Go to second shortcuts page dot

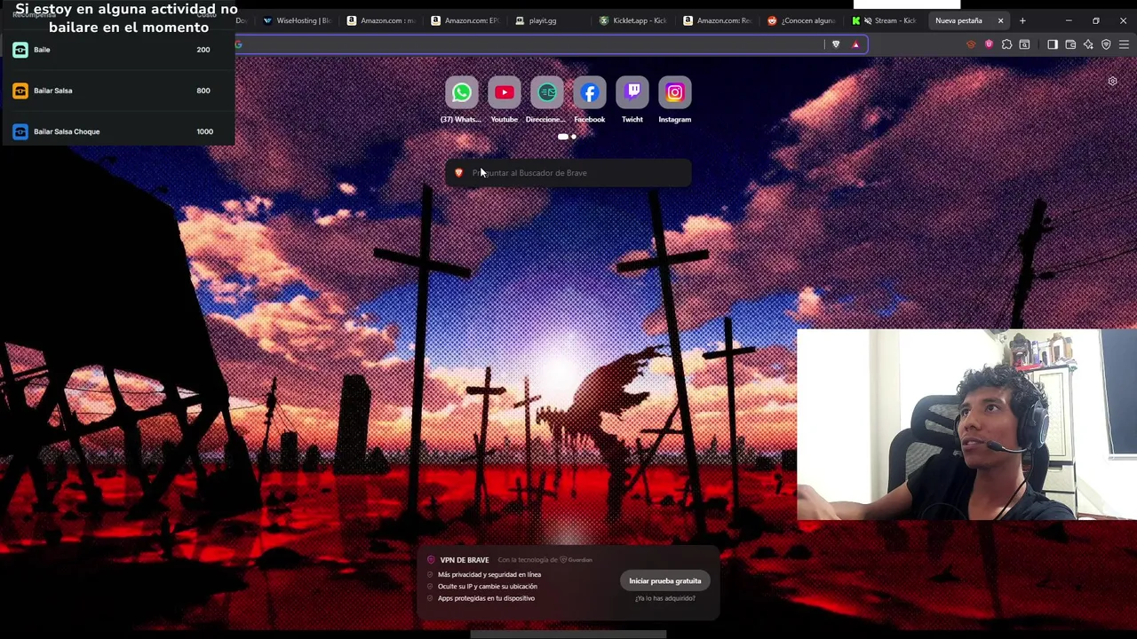tap(574, 137)
